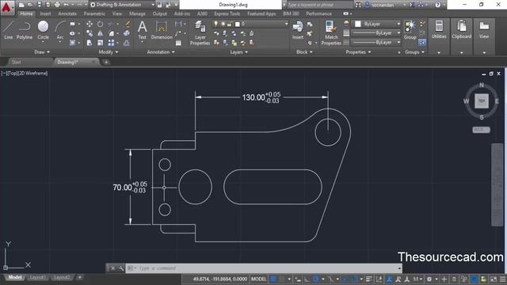
Task: Select the Rotate tool in Modify panel
Action: pyautogui.click(x=101, y=25)
